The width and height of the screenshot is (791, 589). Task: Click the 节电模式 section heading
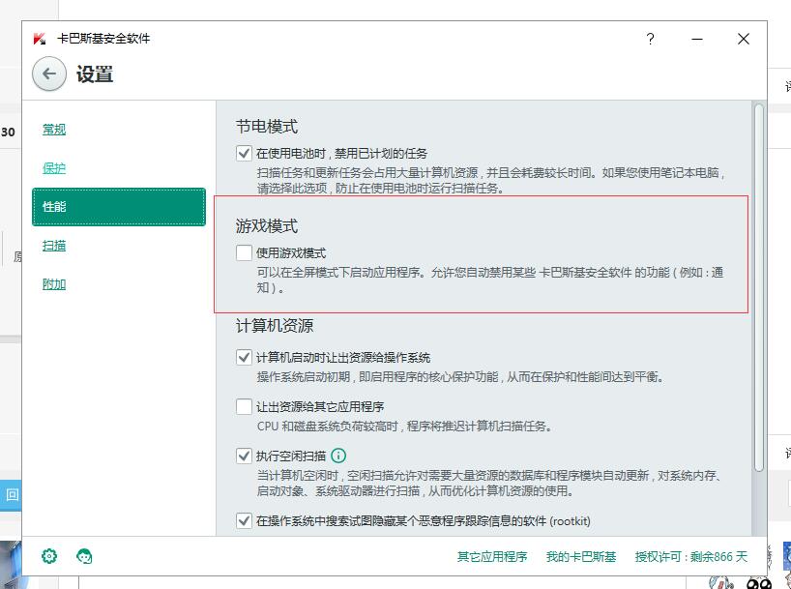[x=267, y=126]
